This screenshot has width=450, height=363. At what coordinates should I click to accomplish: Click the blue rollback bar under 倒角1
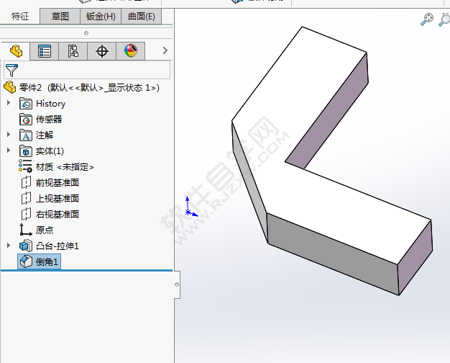[87, 270]
